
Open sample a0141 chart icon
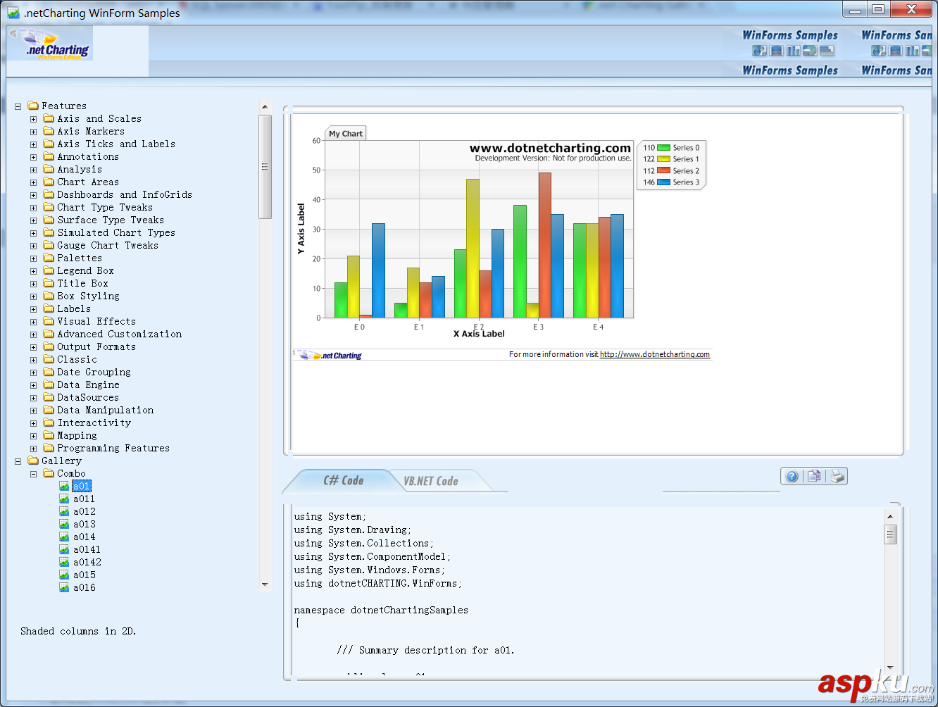pos(64,549)
